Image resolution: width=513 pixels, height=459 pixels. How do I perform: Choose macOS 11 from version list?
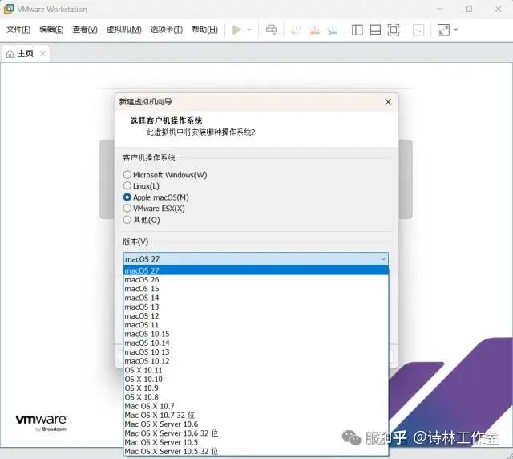click(x=256, y=325)
